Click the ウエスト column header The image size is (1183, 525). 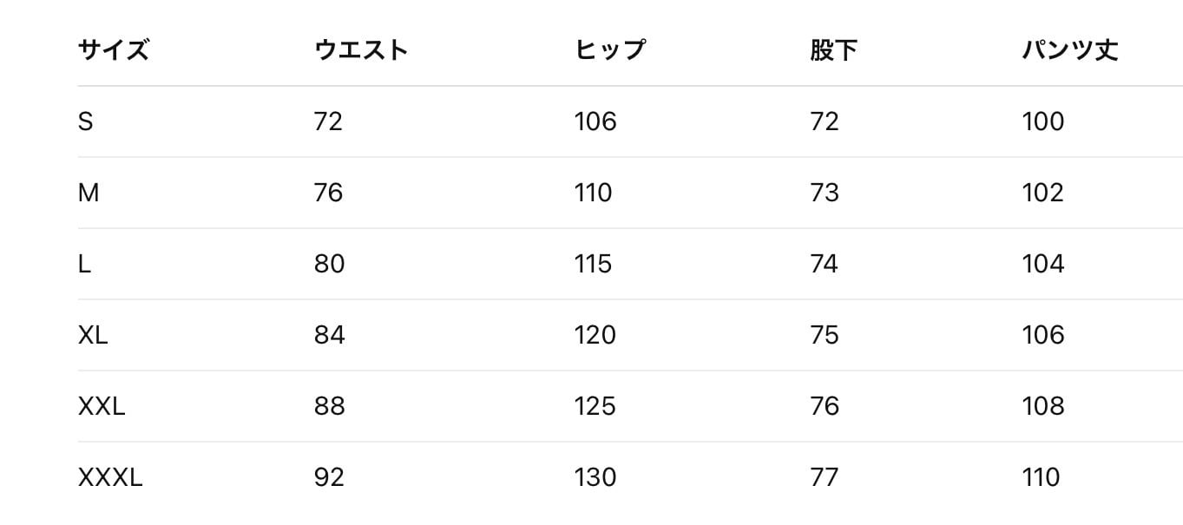tap(361, 50)
